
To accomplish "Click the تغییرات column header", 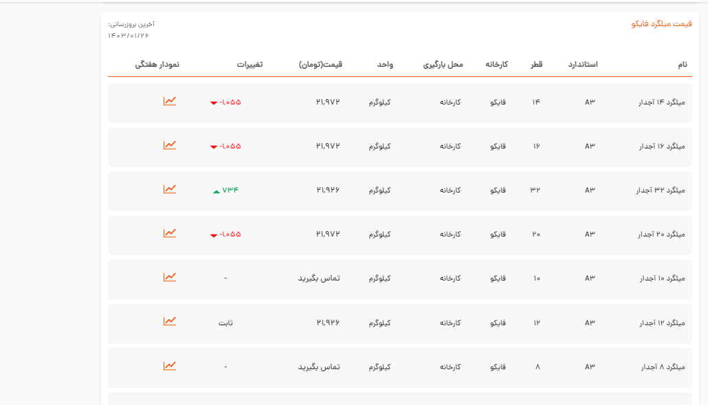I will click(x=250, y=65).
